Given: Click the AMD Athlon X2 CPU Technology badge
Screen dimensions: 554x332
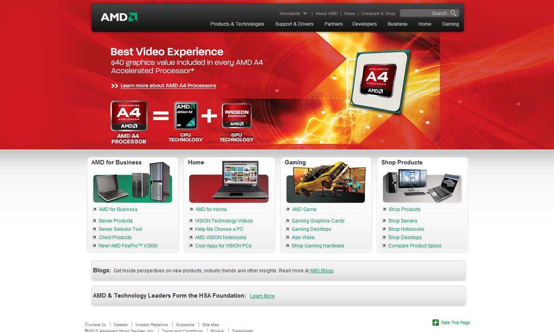Looking at the screenshot, I should tap(186, 115).
